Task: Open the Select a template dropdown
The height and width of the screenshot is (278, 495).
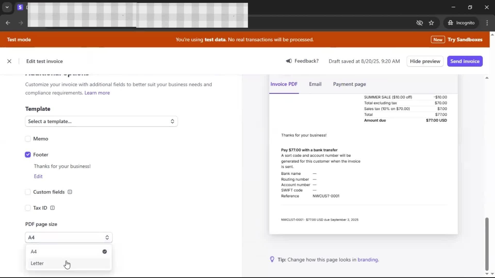Action: pyautogui.click(x=101, y=121)
